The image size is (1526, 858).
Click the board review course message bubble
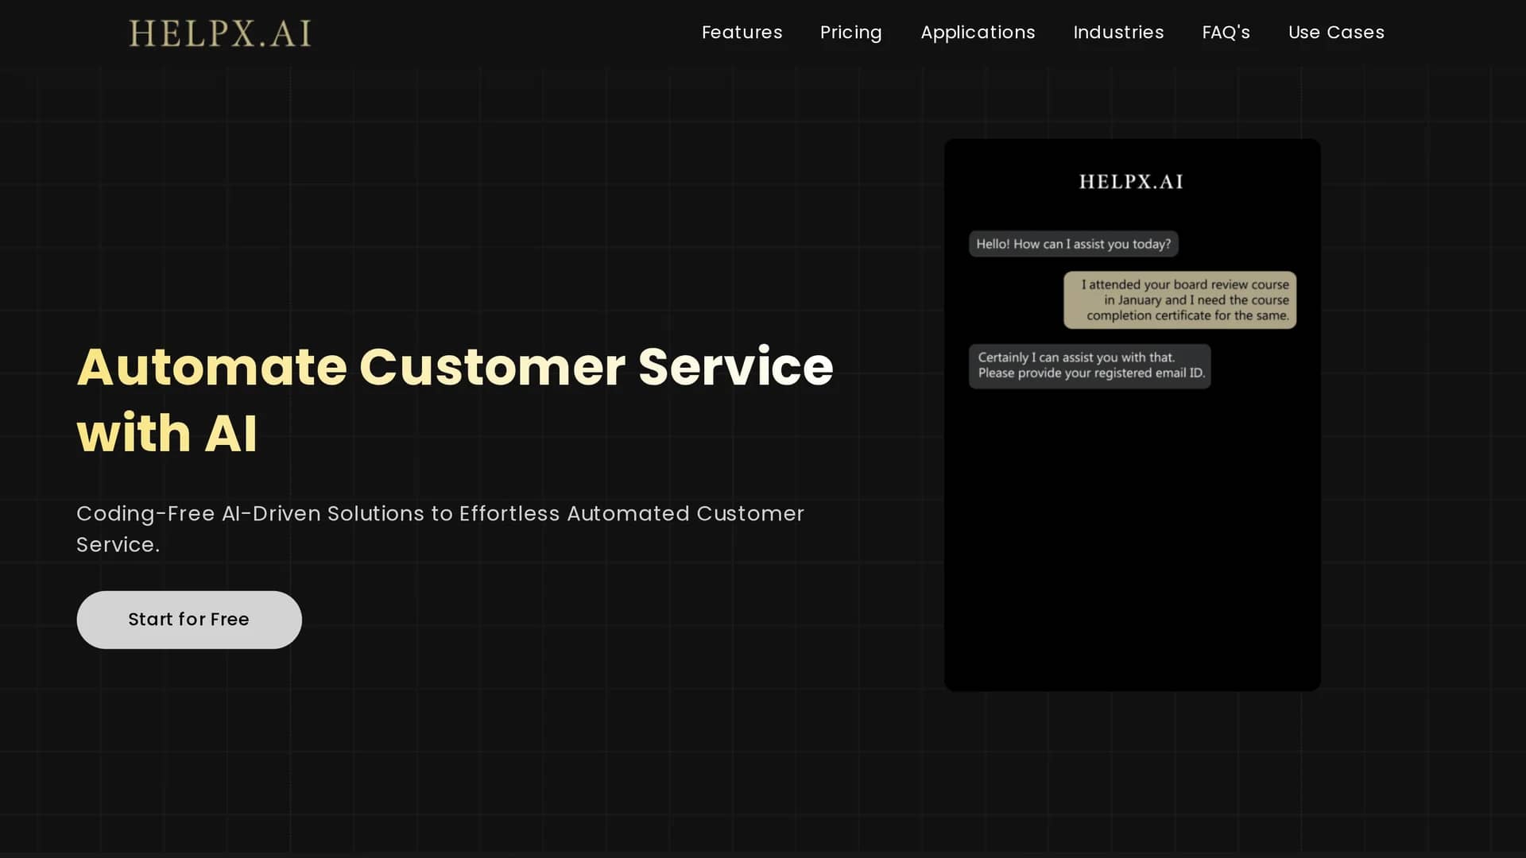pos(1179,300)
